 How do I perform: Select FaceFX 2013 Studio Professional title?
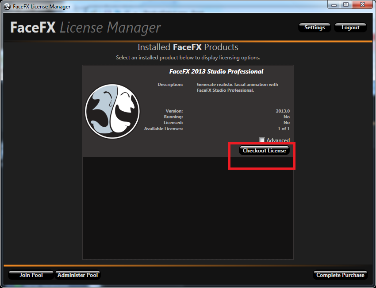(x=216, y=71)
